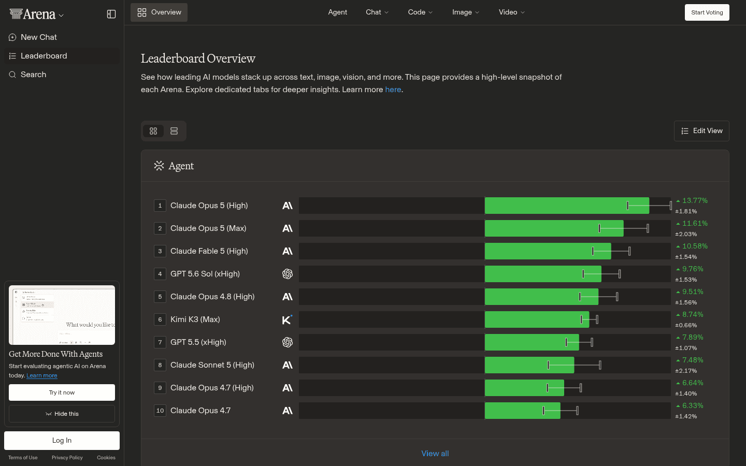Click the green bar in rank 10 Claude Opus 4.7 row

(522, 411)
